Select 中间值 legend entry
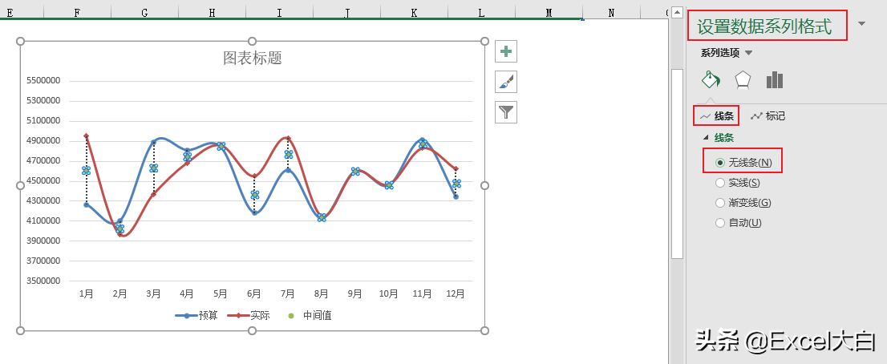Screen dimensions: 887x364 [309, 315]
